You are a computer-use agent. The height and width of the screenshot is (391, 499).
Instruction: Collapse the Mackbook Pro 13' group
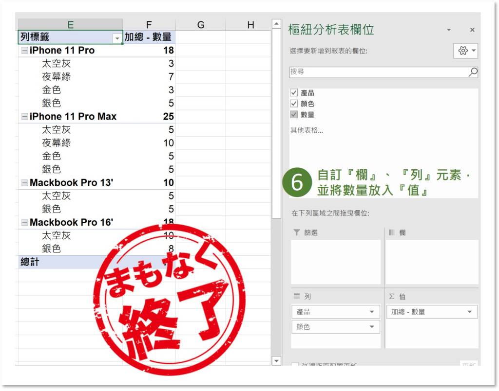(x=24, y=183)
